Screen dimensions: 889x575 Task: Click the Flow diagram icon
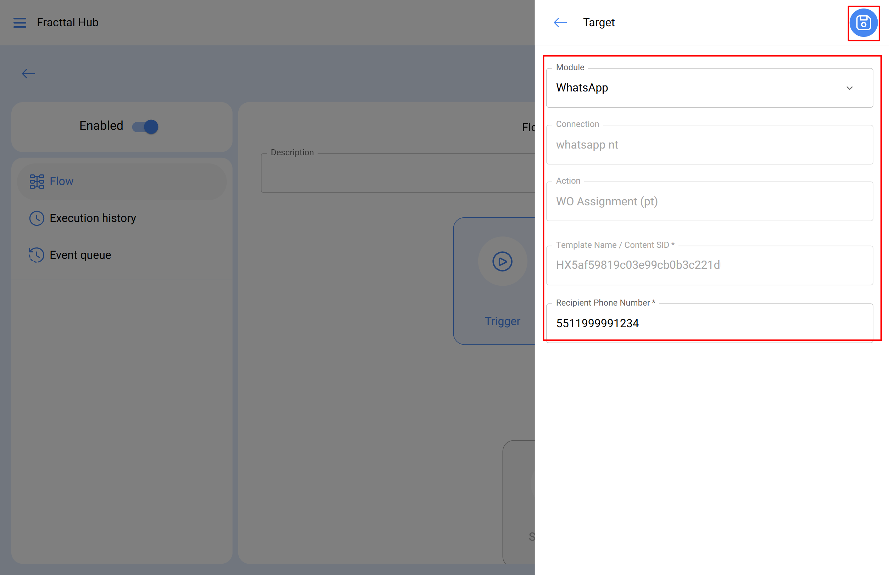[x=37, y=182]
